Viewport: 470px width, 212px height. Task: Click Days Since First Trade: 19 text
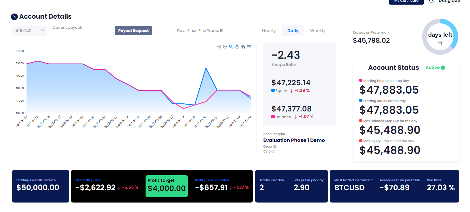pos(200,31)
